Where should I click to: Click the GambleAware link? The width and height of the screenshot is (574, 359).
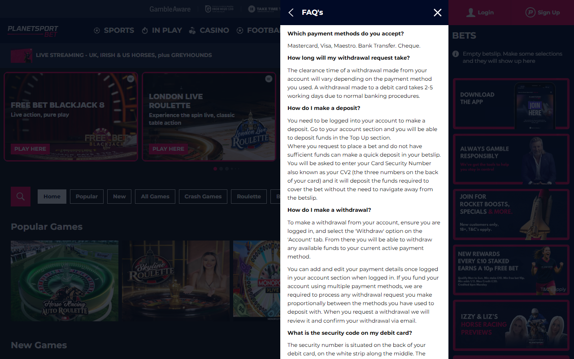170,9
